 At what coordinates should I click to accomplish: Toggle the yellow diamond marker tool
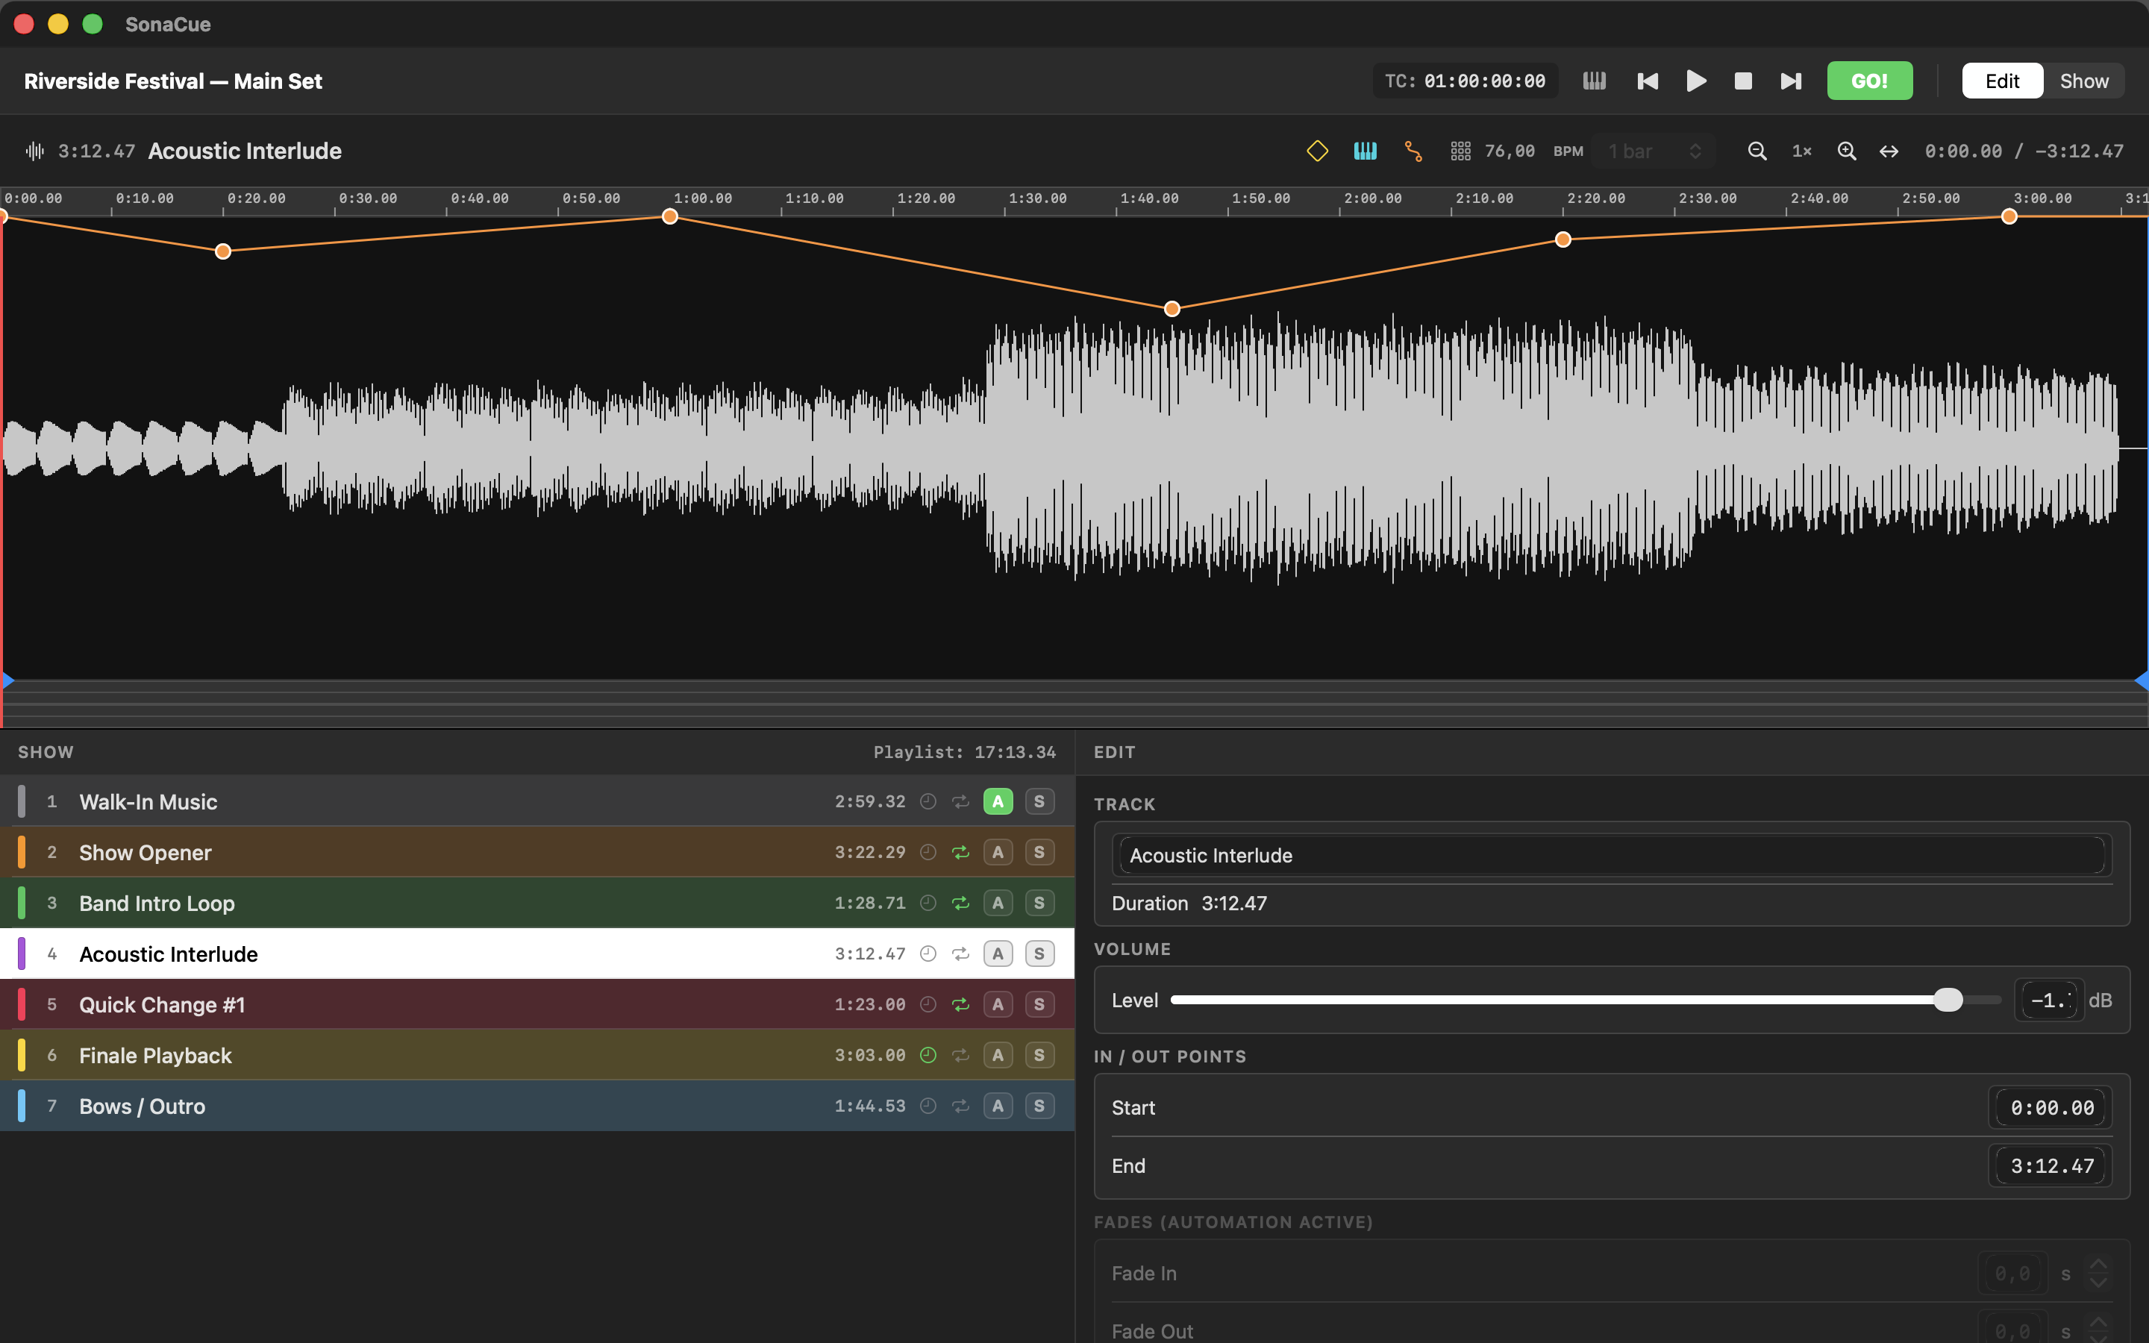(1317, 151)
